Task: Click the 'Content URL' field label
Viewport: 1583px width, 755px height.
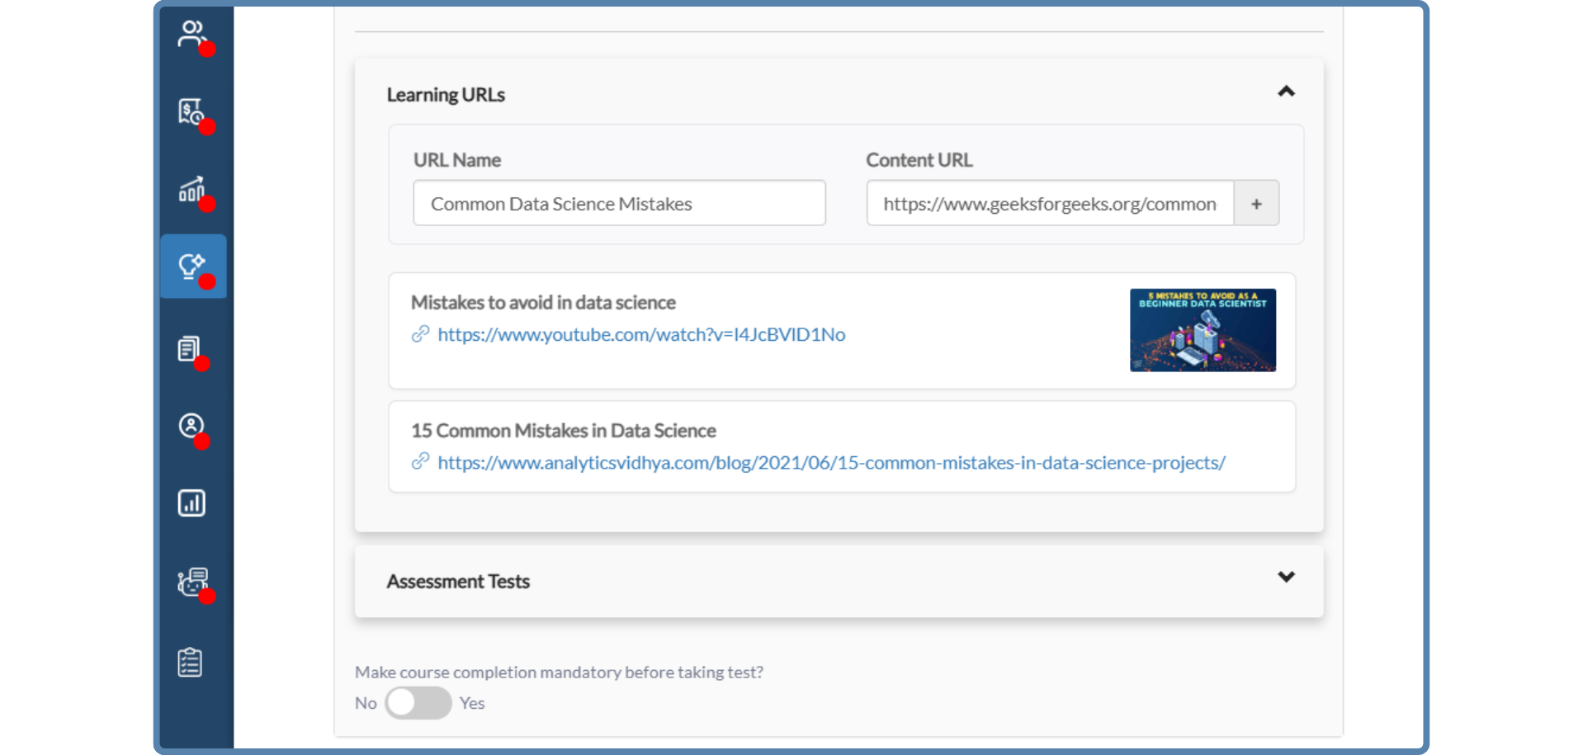Action: 919,160
